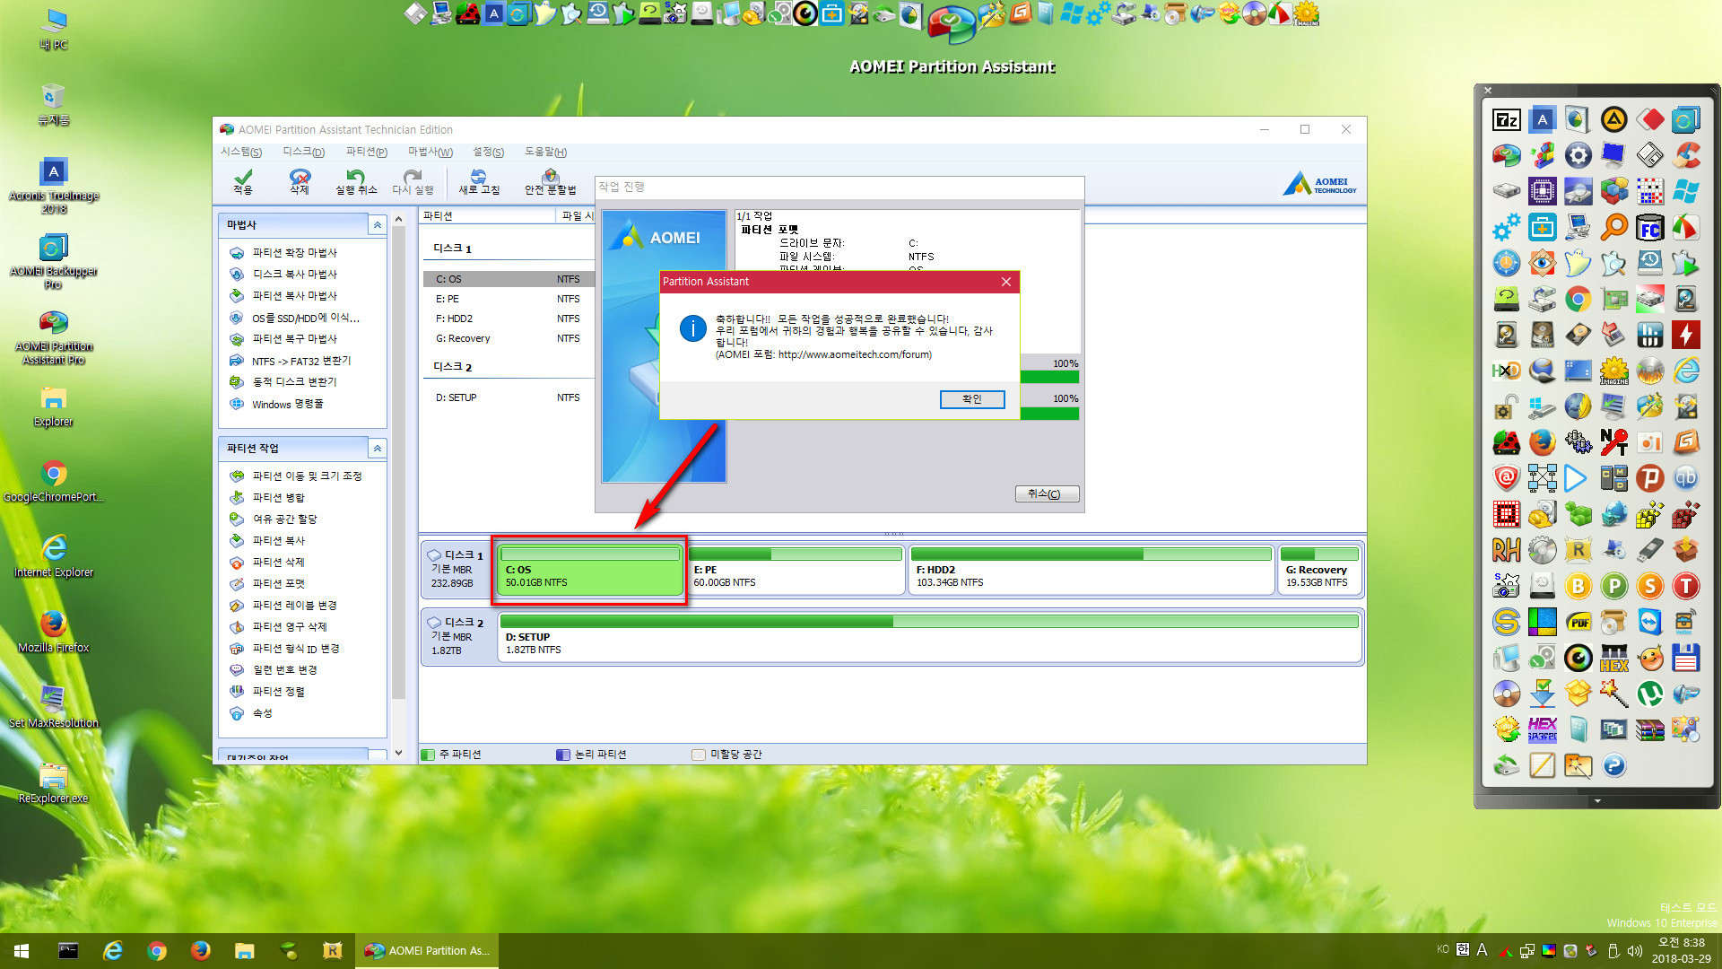Open Set MaxResolution desktop icon
1722x969 pixels.
(x=54, y=707)
